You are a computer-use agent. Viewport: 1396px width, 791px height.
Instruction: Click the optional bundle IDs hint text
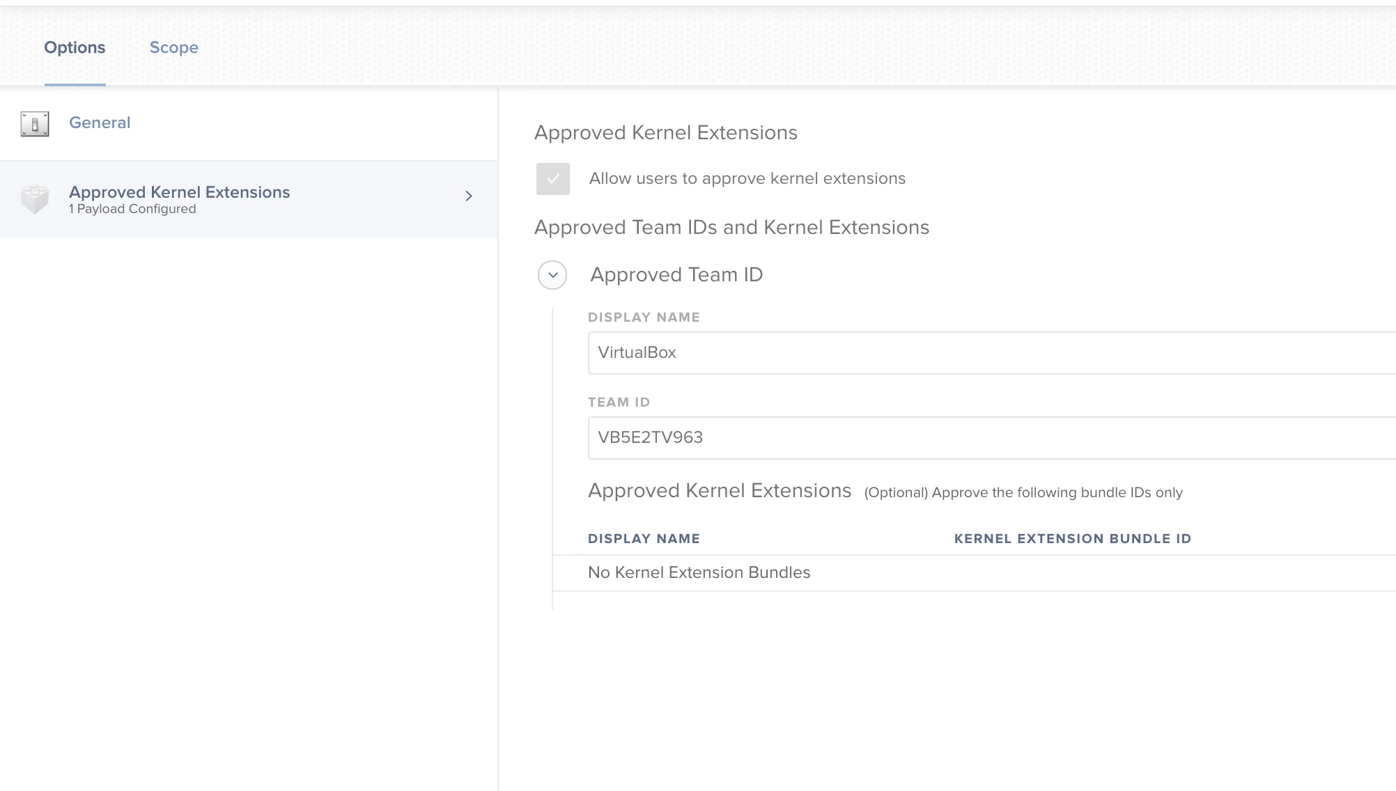pyautogui.click(x=1023, y=492)
